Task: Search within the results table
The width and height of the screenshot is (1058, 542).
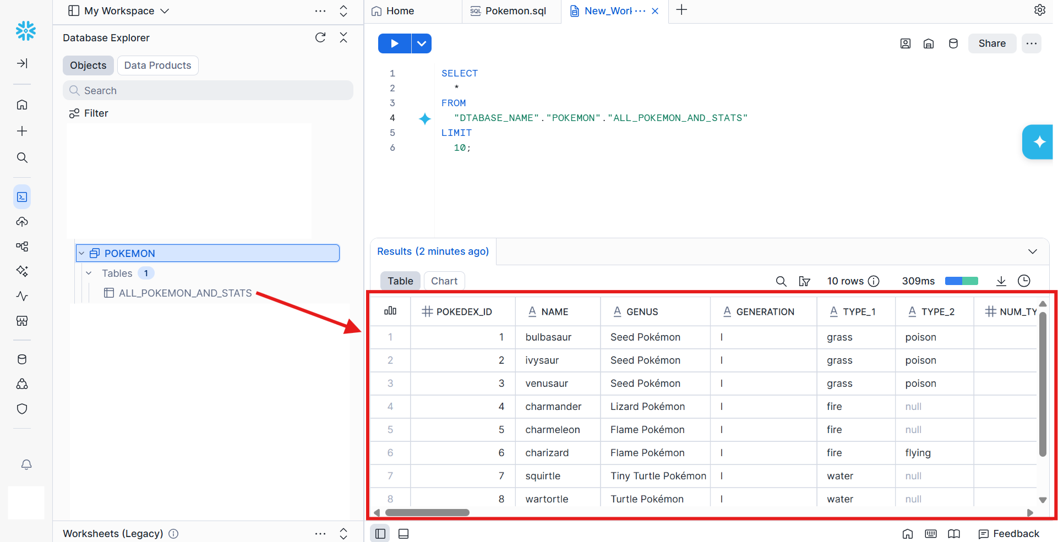Action: click(x=781, y=281)
